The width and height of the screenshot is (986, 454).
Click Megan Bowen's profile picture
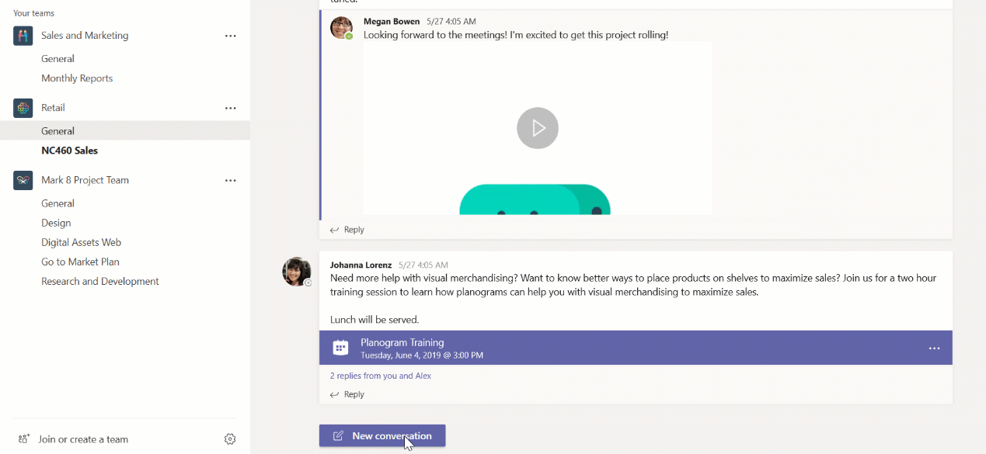(x=340, y=28)
